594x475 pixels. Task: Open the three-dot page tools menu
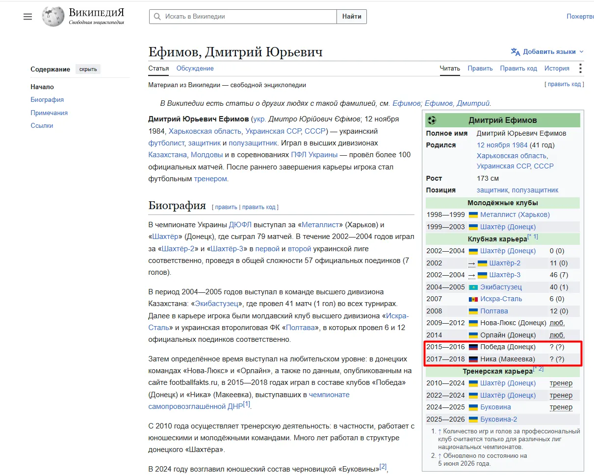tap(581, 68)
